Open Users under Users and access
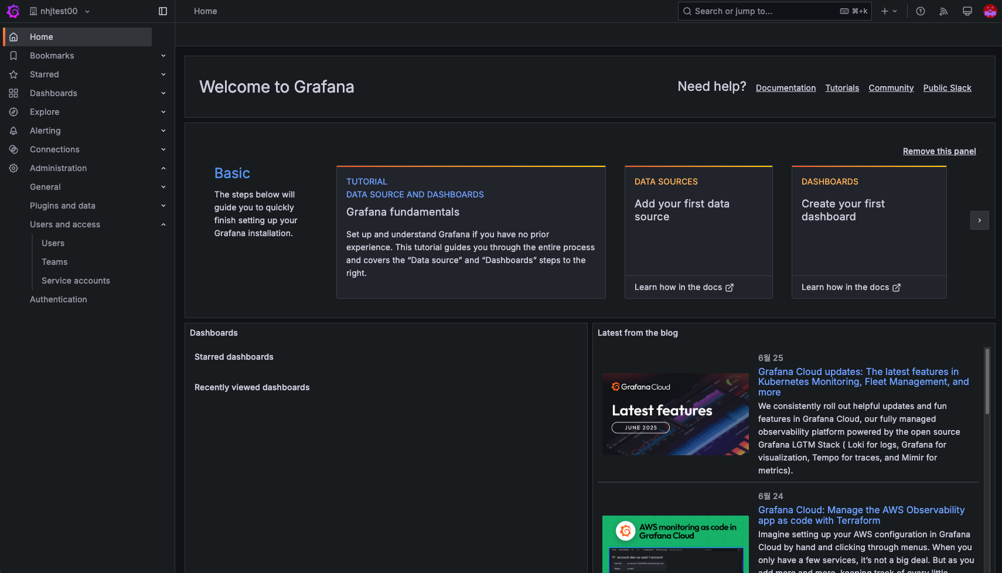This screenshot has width=1002, height=573. tap(53, 243)
